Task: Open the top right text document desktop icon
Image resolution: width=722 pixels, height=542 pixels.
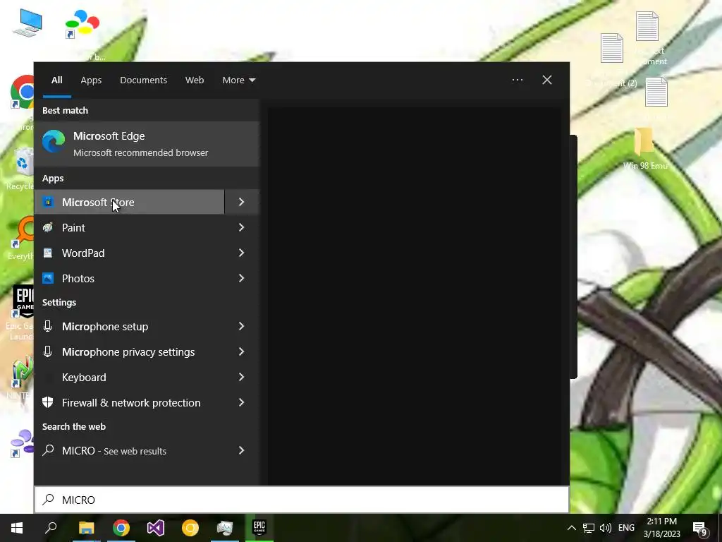Action: tap(647, 26)
